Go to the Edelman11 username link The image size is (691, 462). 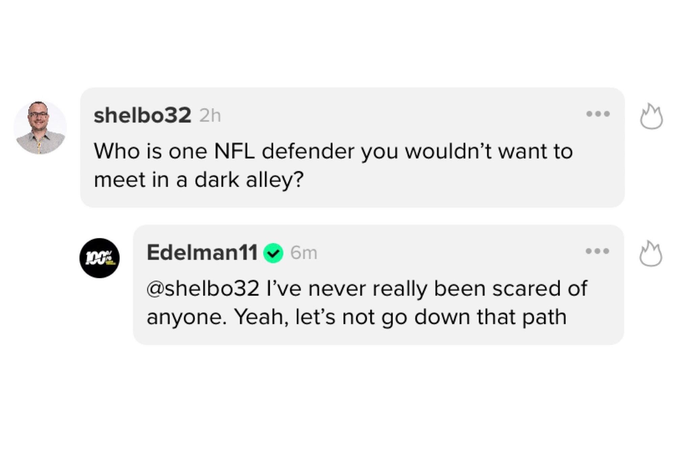point(202,252)
